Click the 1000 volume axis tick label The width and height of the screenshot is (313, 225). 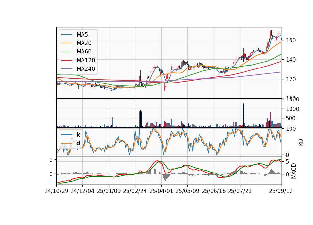[292, 109]
